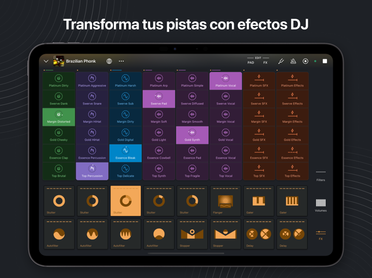Toggle the Margin Distorted pad off
This screenshot has height=278, width=372.
click(58, 117)
